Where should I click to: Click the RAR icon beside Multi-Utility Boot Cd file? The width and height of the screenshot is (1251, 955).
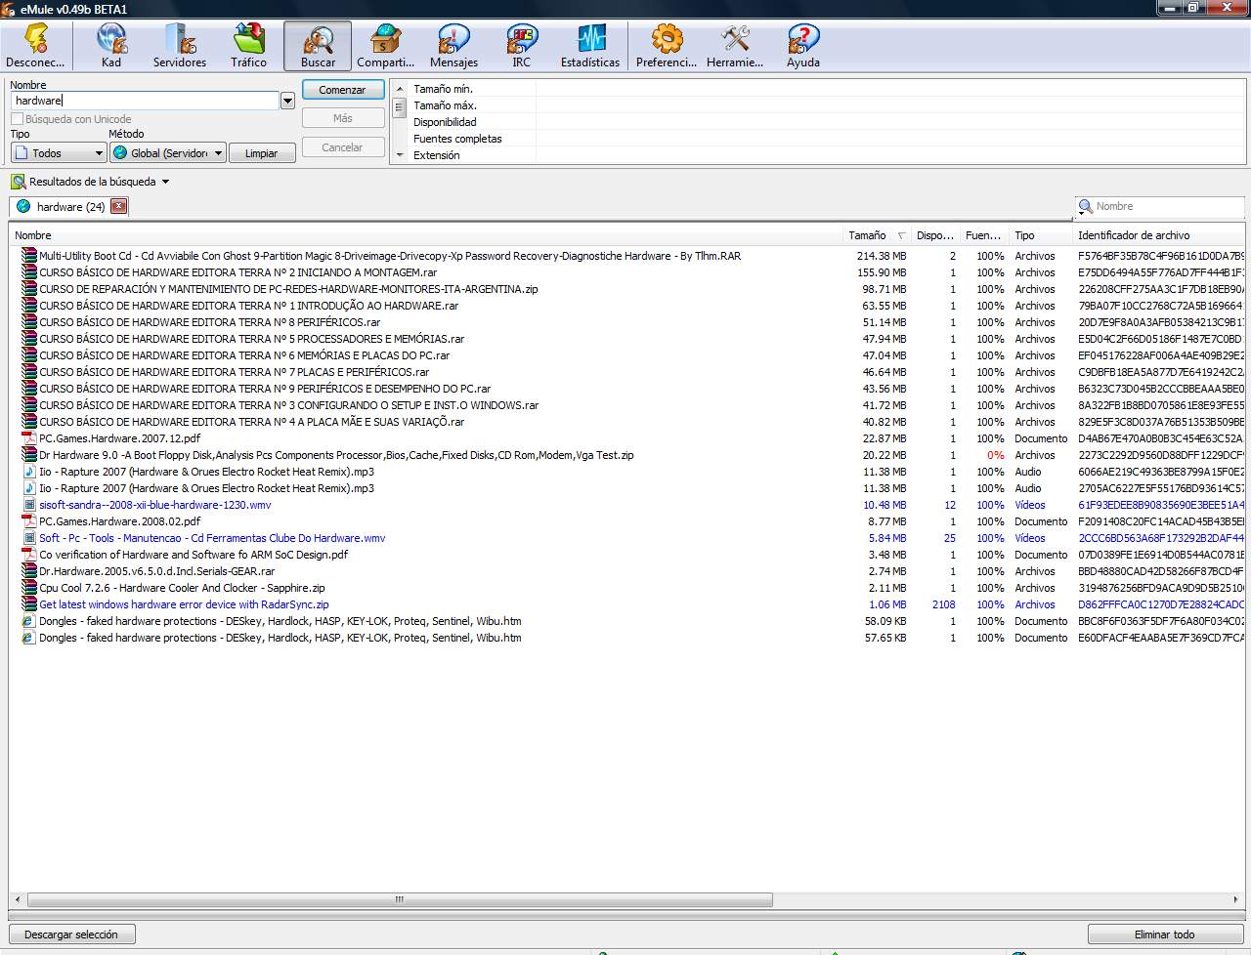pyautogui.click(x=29, y=256)
